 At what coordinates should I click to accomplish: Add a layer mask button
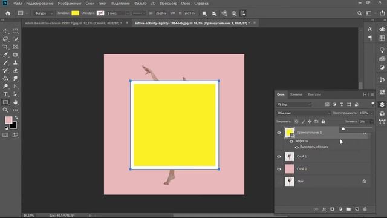click(x=333, y=209)
